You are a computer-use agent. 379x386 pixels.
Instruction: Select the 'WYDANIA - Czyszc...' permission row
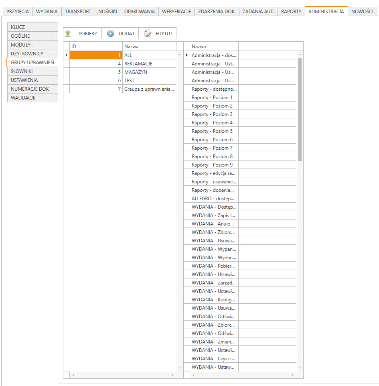click(240, 358)
